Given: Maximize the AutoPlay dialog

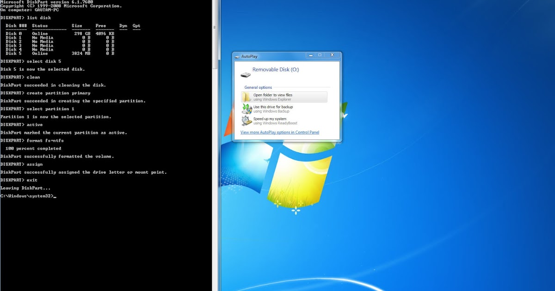Looking at the screenshot, I should [x=320, y=55].
